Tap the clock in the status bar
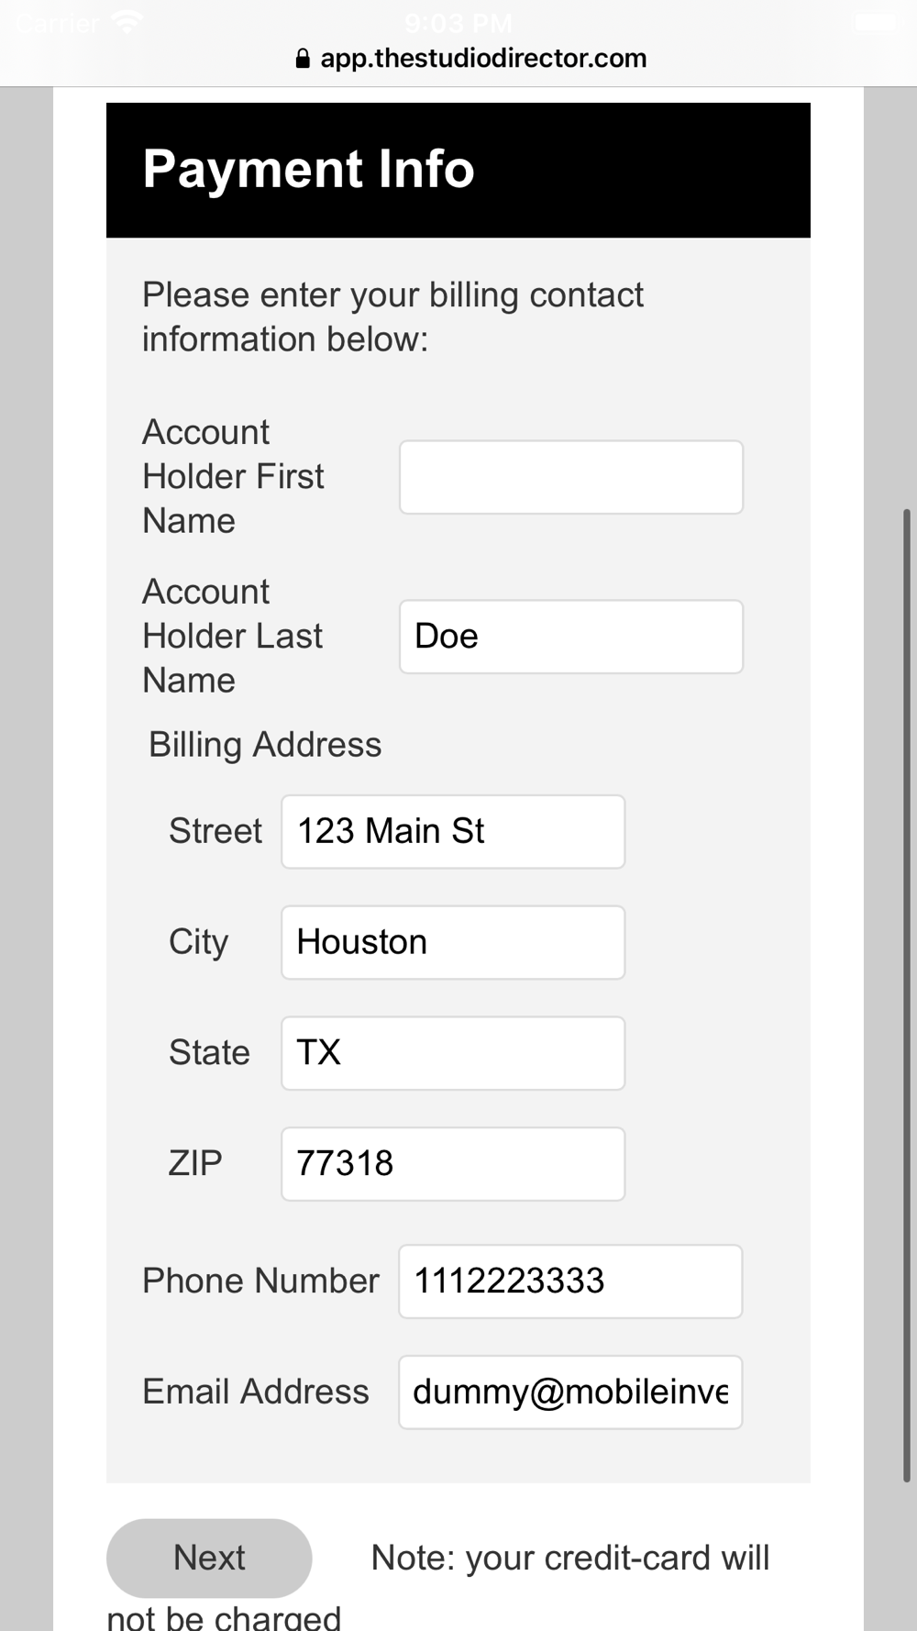The height and width of the screenshot is (1631, 917). tap(458, 22)
